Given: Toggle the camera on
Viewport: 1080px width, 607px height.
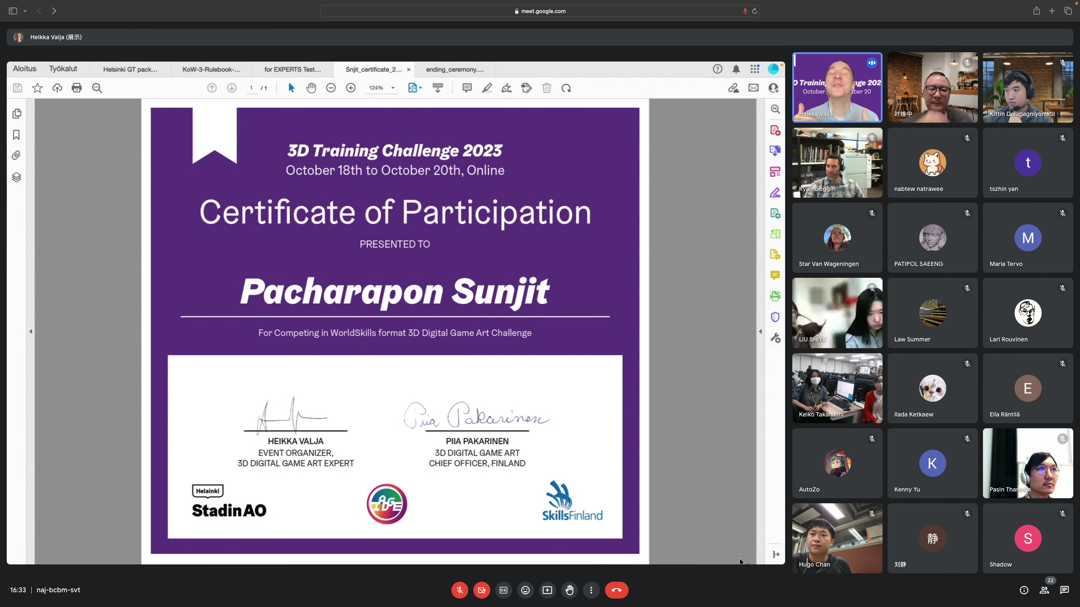Looking at the screenshot, I should (x=481, y=590).
